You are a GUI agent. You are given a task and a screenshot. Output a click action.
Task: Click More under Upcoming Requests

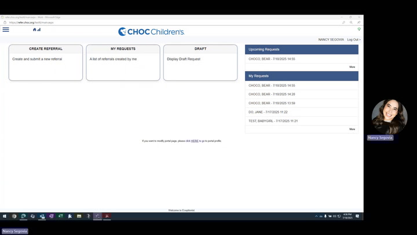(x=352, y=67)
